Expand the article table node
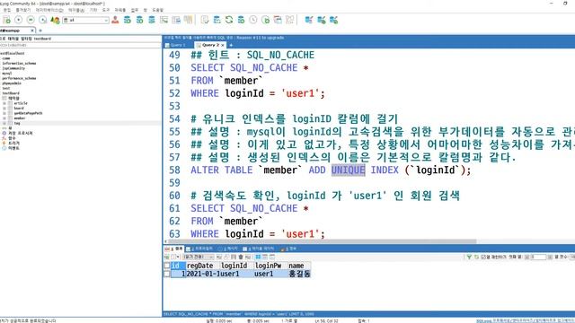 point(4,103)
